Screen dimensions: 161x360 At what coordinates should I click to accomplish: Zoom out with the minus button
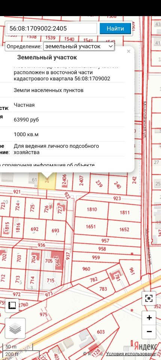149,332
